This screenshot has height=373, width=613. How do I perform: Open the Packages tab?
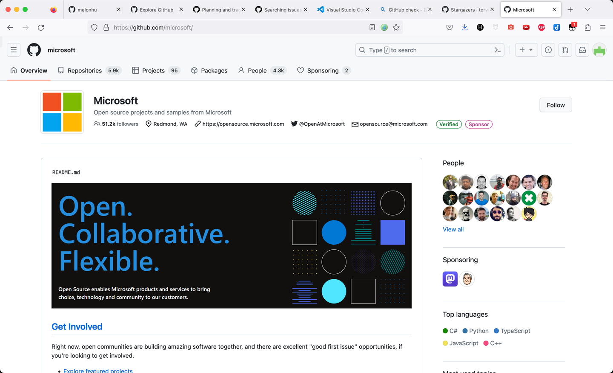(209, 70)
